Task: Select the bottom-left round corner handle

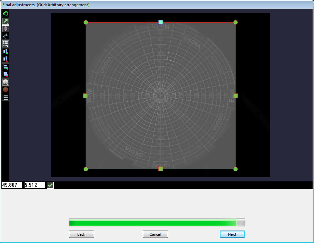Action: (x=86, y=169)
